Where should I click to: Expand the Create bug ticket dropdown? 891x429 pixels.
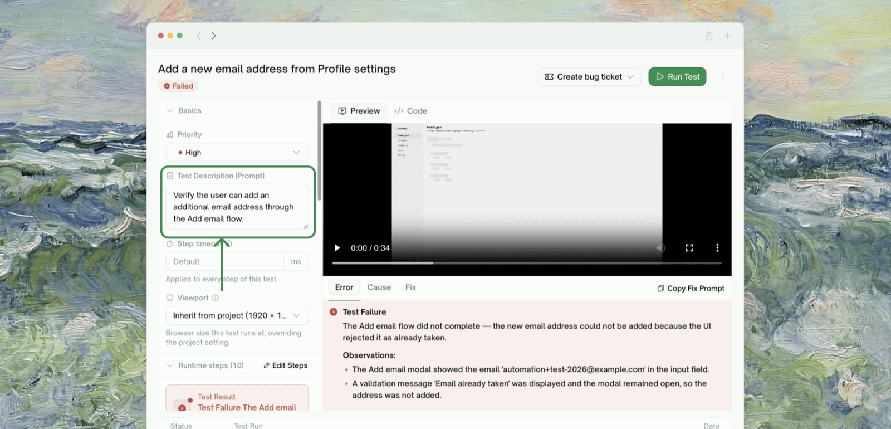coord(589,77)
